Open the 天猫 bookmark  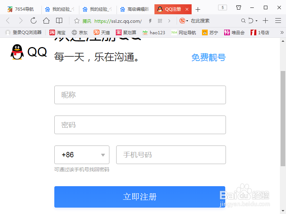102,32
